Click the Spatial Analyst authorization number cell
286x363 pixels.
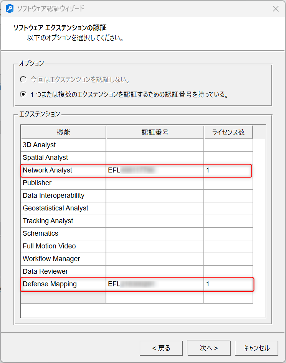pos(155,158)
